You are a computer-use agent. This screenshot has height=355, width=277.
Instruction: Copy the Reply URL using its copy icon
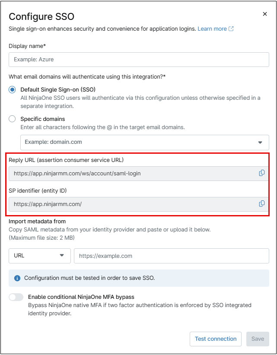point(261,173)
